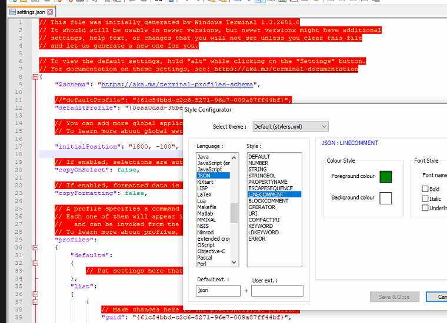Click the "copyFormatting" key on line 23
The image size is (447, 323).
tap(86, 193)
